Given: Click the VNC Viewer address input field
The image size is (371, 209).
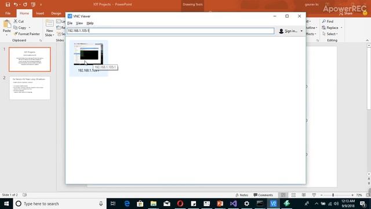Looking at the screenshot, I should coord(170,31).
